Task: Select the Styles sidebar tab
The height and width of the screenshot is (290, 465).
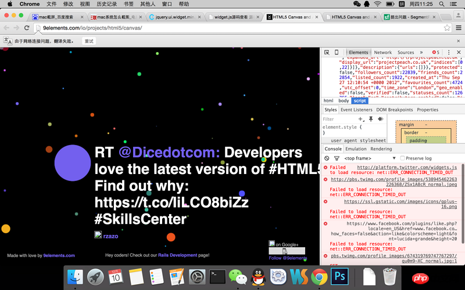Action: (x=330, y=110)
